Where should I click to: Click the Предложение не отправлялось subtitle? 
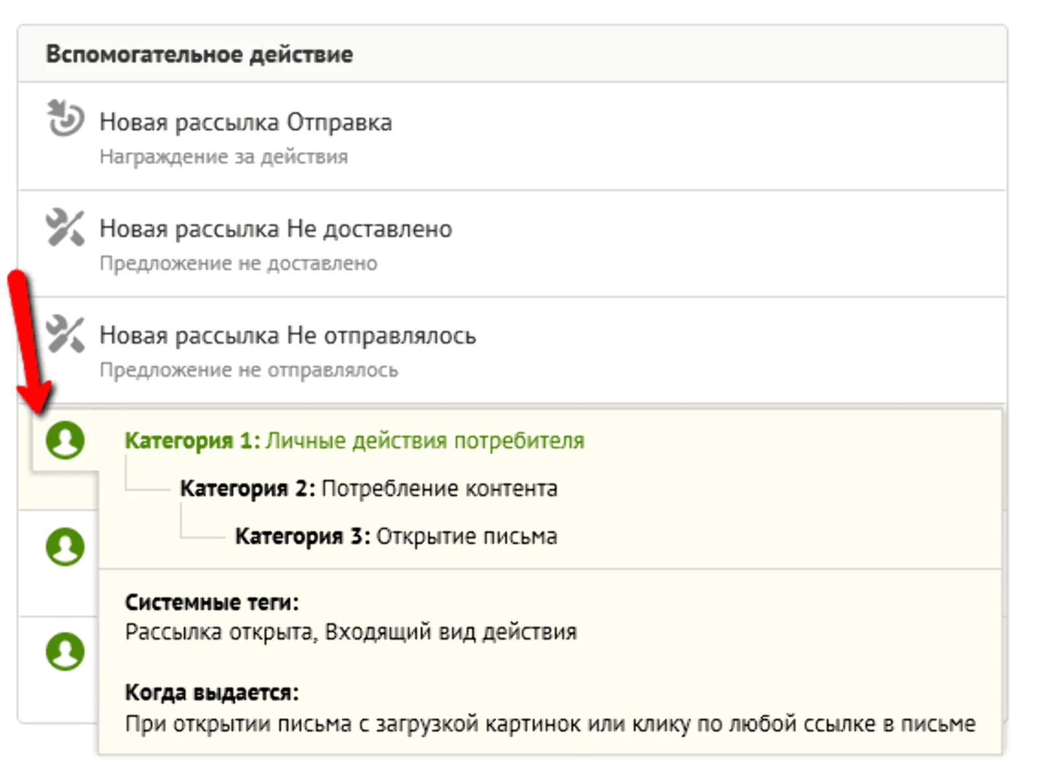[249, 370]
